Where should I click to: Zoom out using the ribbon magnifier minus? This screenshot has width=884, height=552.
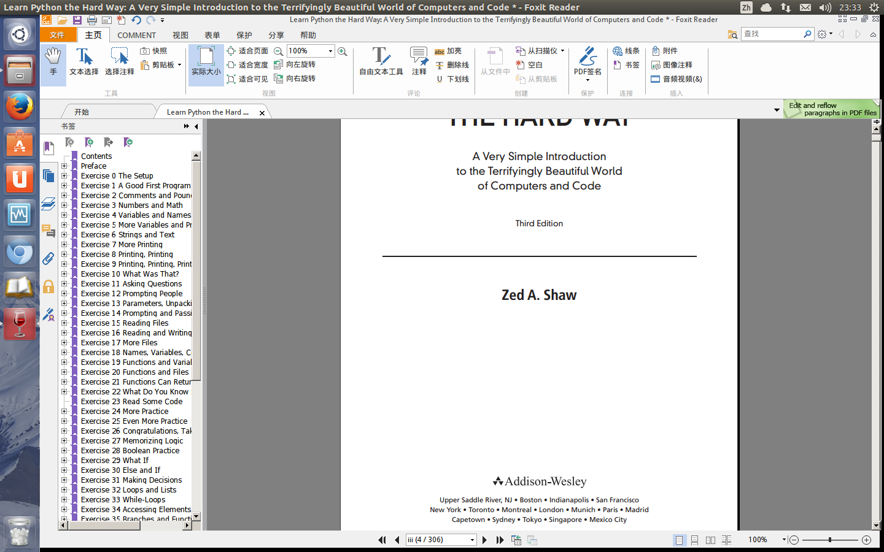279,52
